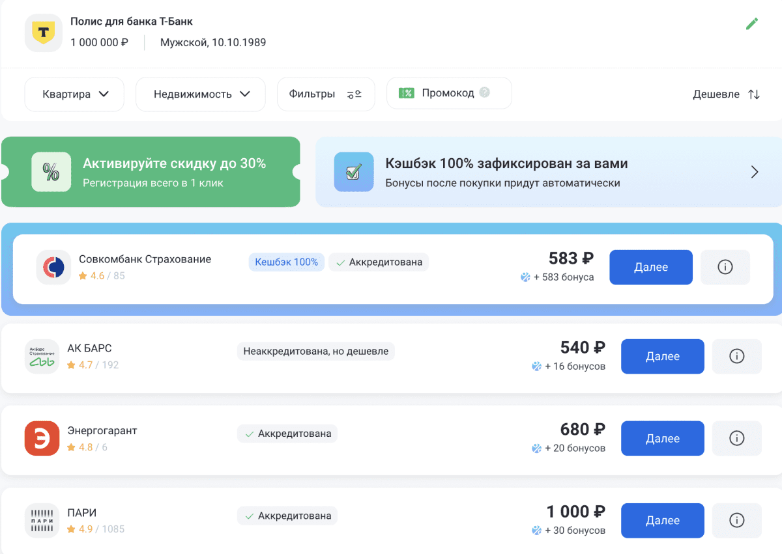Activate the 30% discount green banner
The width and height of the screenshot is (782, 554).
click(151, 173)
